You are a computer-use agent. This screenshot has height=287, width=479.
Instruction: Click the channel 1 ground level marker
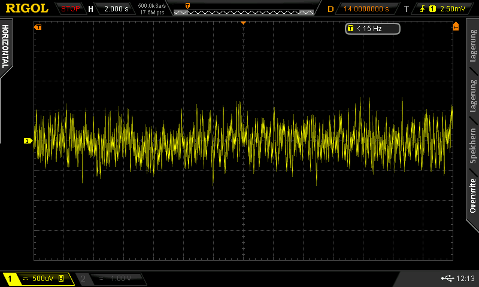click(28, 141)
